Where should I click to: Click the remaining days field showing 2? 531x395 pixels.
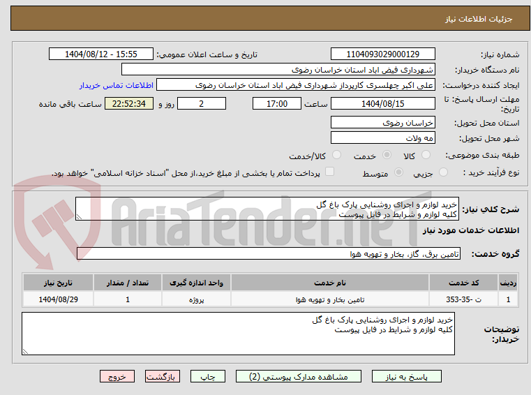pyautogui.click(x=202, y=103)
